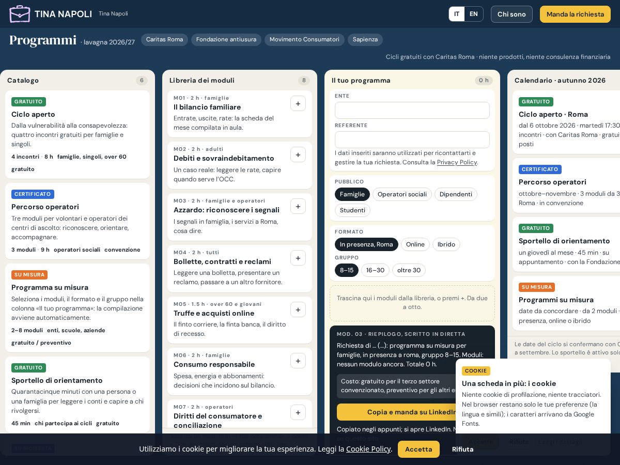Click the Fondazione antiusura chip

point(226,40)
